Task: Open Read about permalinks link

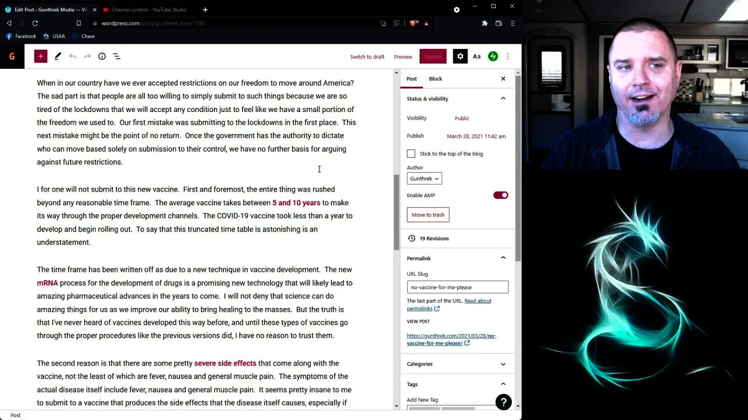Action: [x=449, y=304]
